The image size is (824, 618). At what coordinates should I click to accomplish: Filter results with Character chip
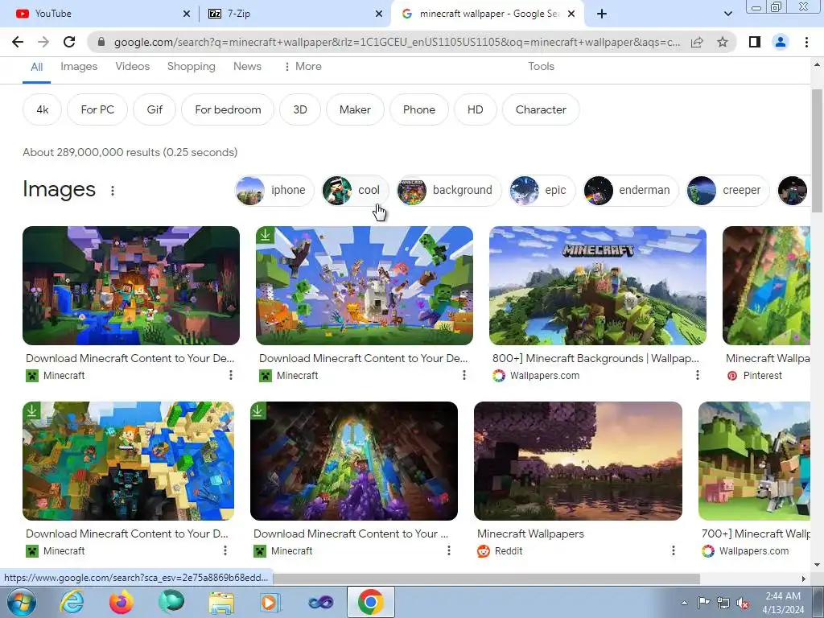pyautogui.click(x=541, y=109)
